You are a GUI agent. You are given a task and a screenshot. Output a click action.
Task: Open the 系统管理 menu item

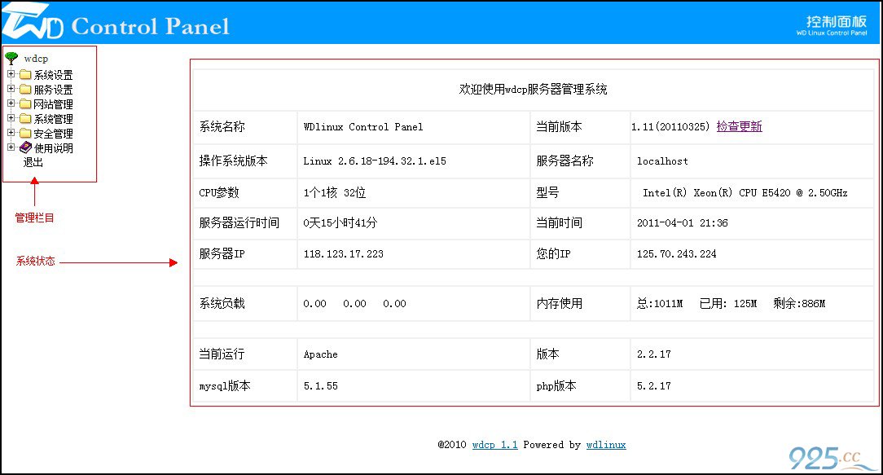click(x=53, y=119)
